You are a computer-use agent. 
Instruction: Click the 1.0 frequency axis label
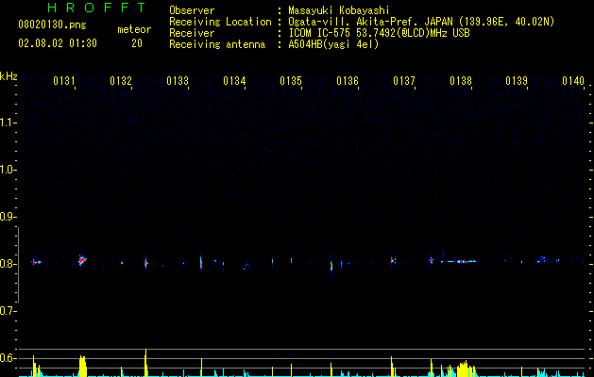pyautogui.click(x=8, y=170)
